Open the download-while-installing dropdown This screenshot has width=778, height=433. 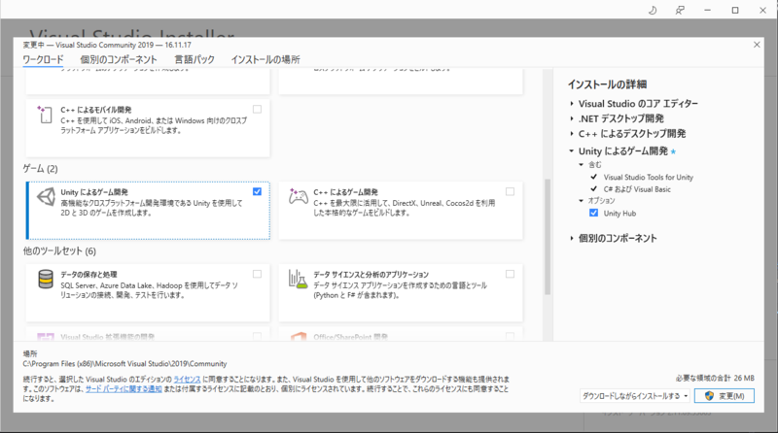635,396
